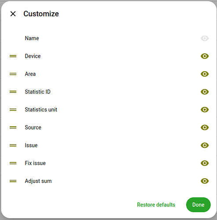Hide the Issue column

click(205, 145)
